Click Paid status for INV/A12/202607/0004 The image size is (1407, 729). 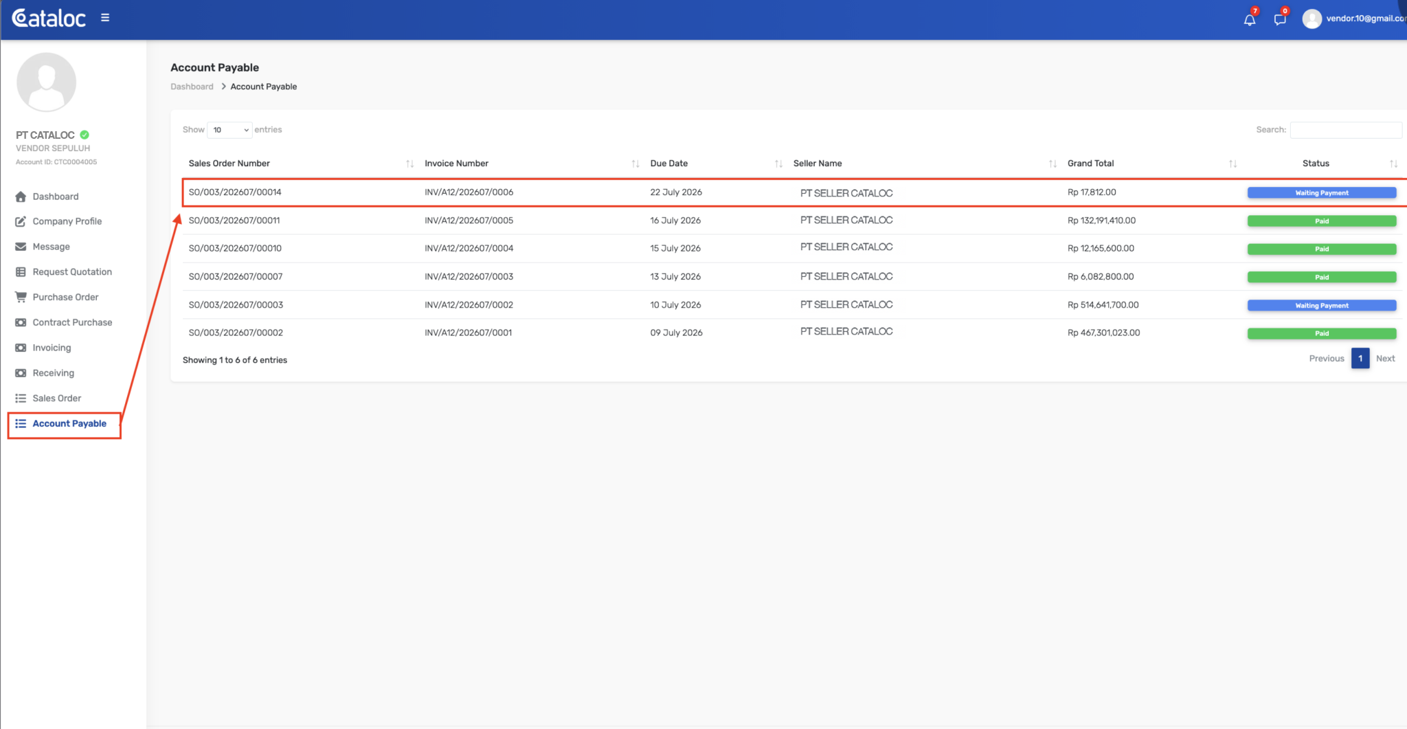coord(1322,249)
